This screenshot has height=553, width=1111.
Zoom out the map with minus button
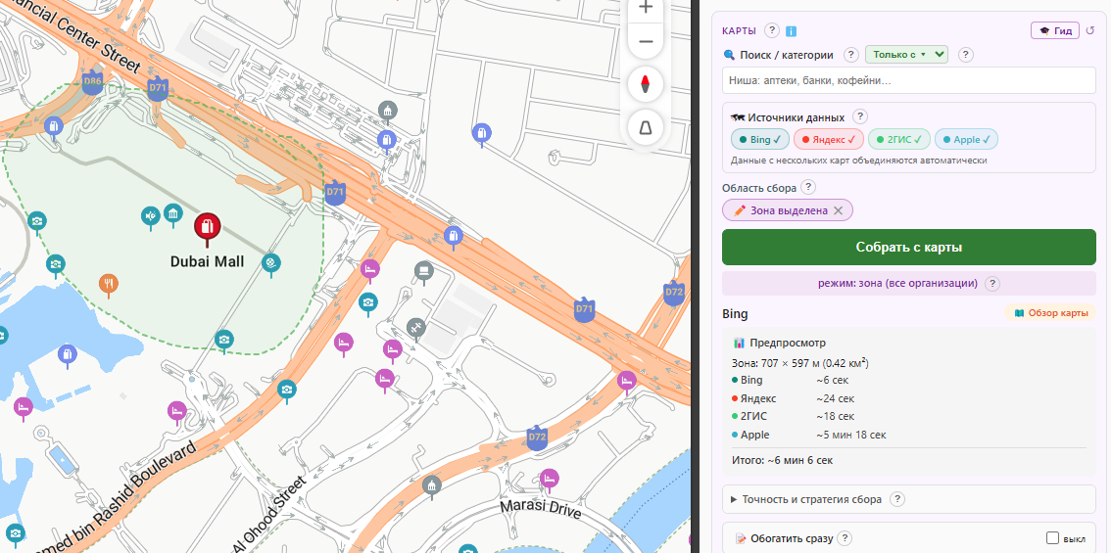coord(646,41)
